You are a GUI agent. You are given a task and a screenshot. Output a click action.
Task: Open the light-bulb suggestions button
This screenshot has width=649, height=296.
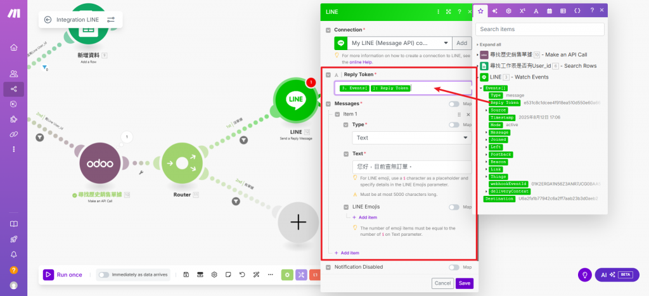pyautogui.click(x=585, y=275)
